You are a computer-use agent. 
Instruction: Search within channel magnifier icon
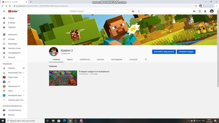click(x=146, y=59)
